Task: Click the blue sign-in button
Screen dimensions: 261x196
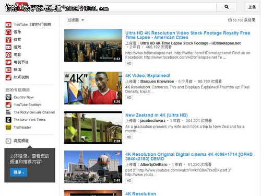Action: (19, 172)
